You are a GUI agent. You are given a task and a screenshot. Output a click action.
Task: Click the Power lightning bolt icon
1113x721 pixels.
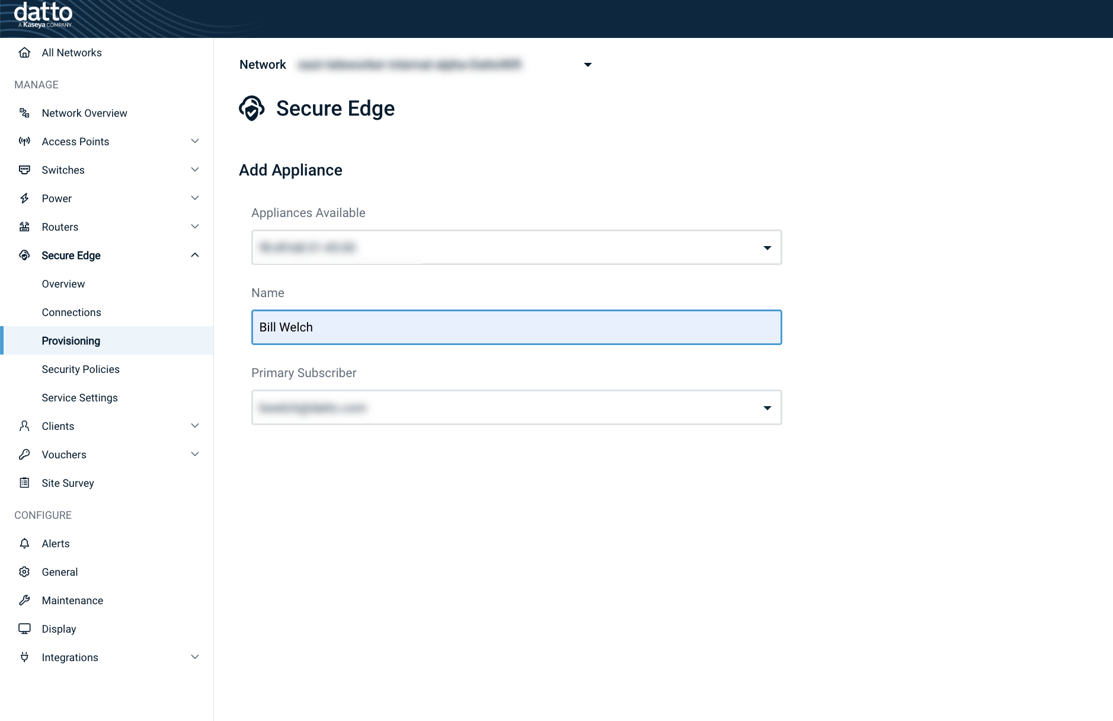[x=24, y=198]
